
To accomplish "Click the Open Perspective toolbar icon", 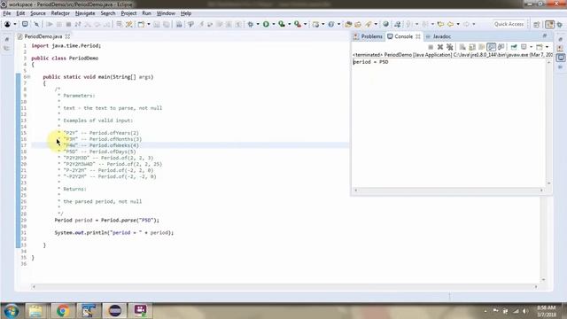I will (x=537, y=24).
